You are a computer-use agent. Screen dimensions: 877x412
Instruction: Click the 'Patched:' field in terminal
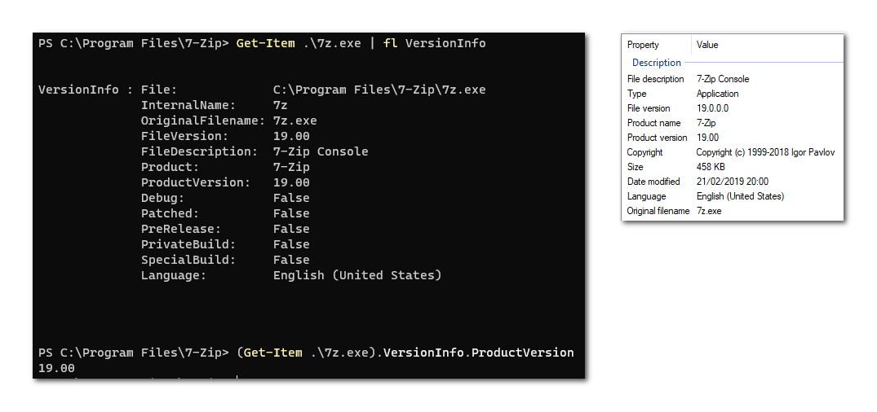[x=170, y=213]
